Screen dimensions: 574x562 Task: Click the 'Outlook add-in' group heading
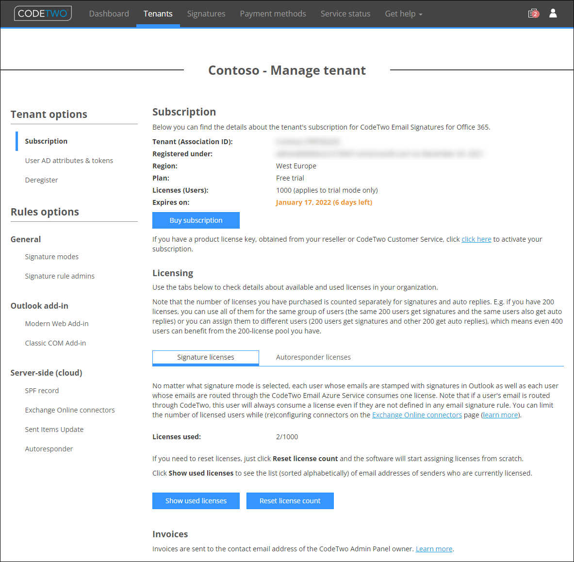[x=39, y=306]
